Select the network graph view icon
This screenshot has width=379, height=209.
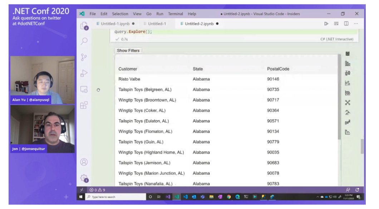[347, 103]
